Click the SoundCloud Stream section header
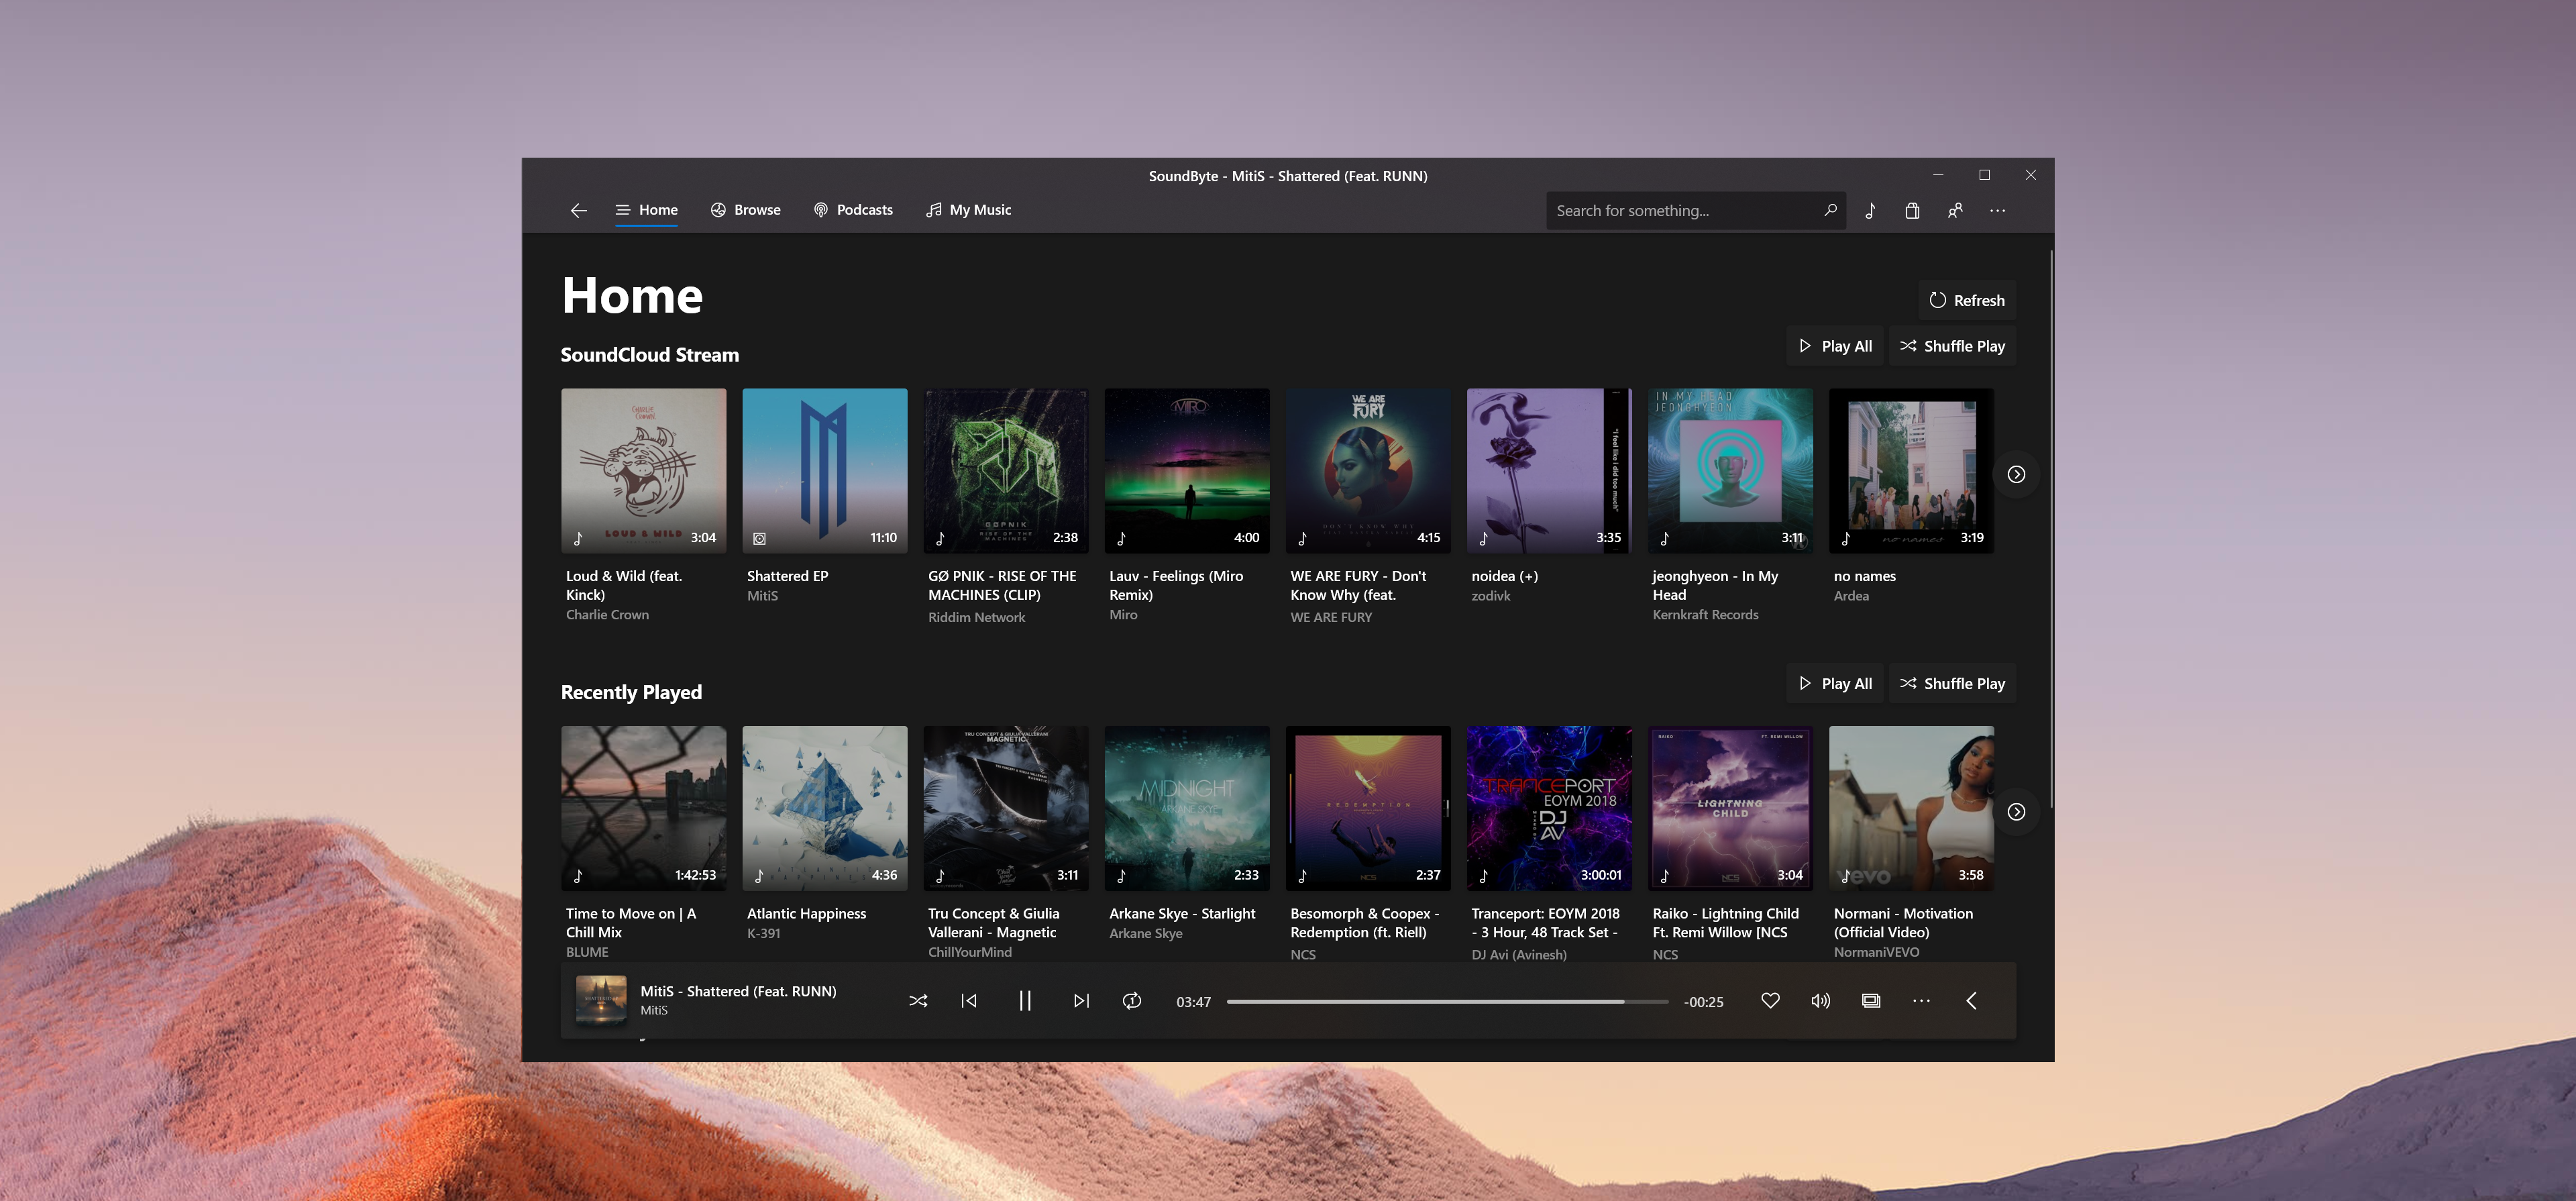The width and height of the screenshot is (2576, 1201). [x=650, y=355]
